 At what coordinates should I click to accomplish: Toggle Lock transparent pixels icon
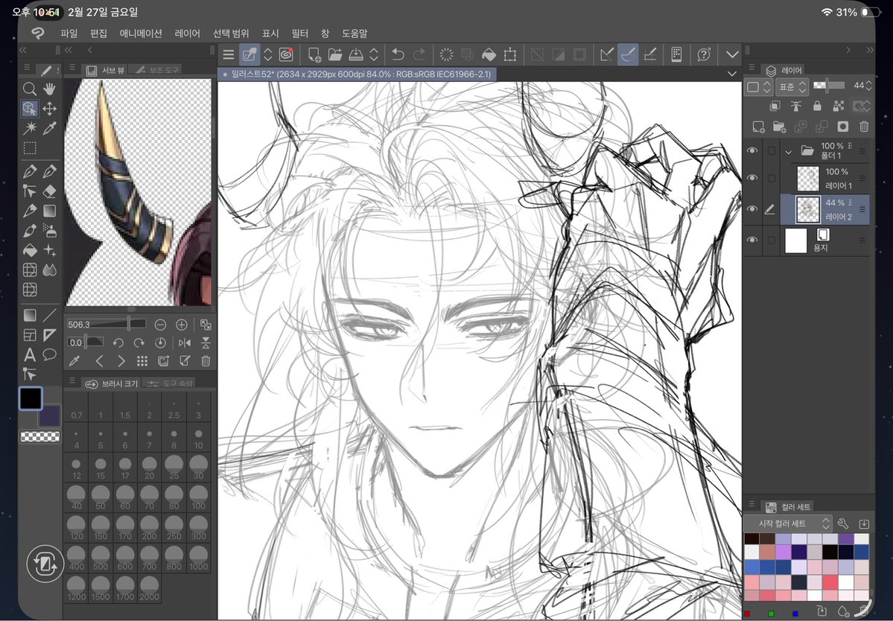click(x=839, y=106)
